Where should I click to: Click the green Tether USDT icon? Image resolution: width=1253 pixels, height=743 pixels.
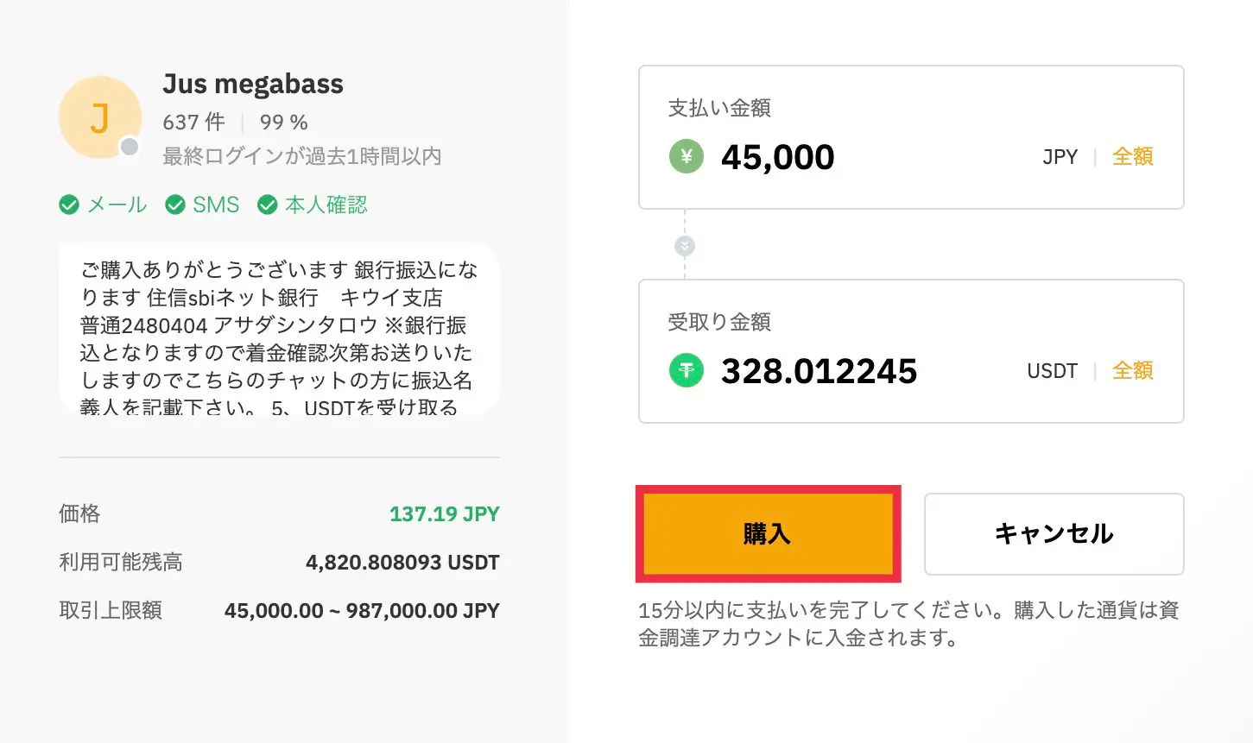point(687,370)
